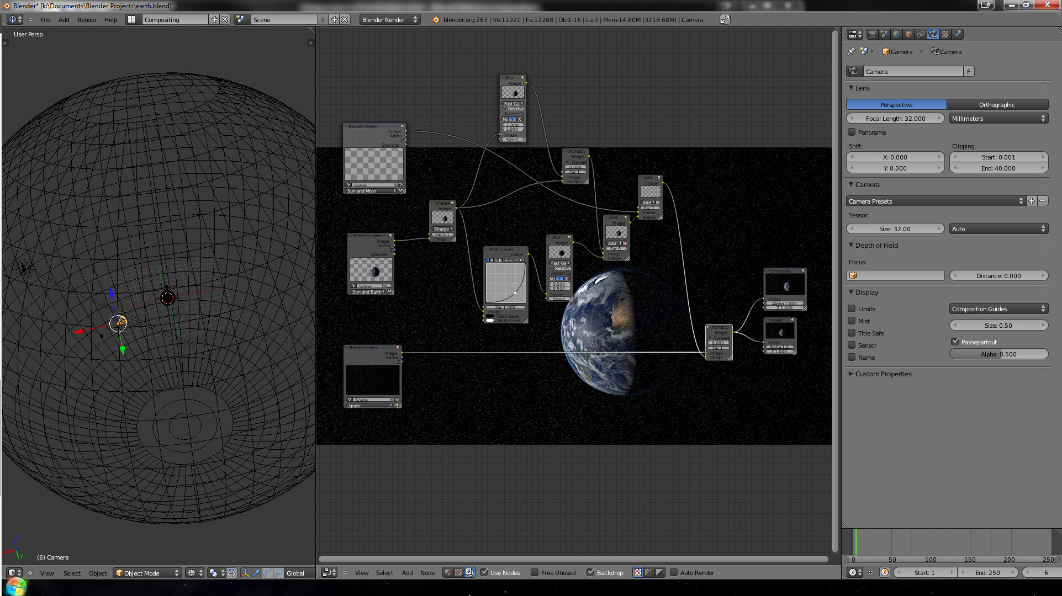Screen dimensions: 1062x596
Task: Enable the Title Safe checkbox
Action: point(852,333)
